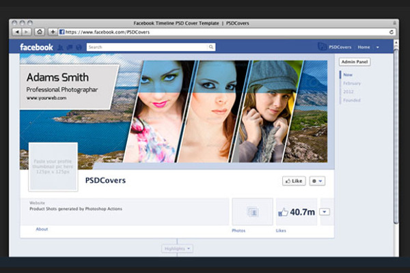
Task: Click the browser address bar URL
Action: (107, 32)
